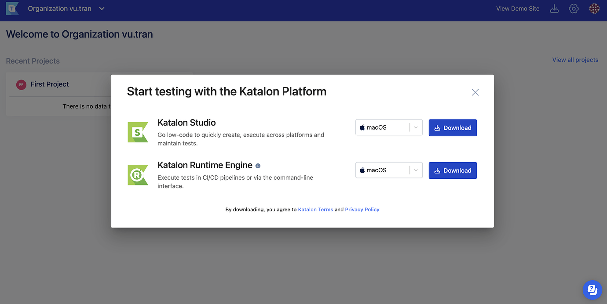Click the info icon beside Katalon Runtime Engine
Screen dimensions: 607x304
(x=258, y=166)
